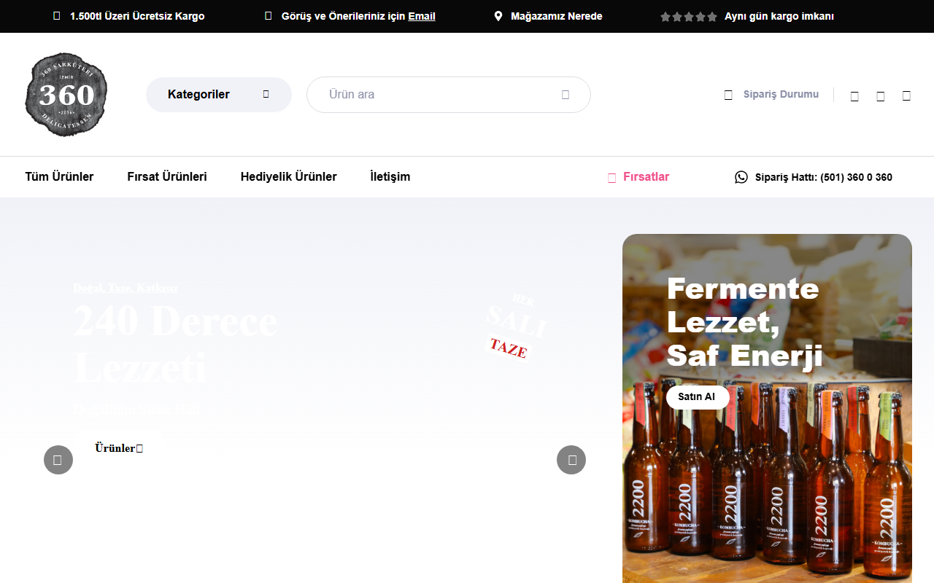Open Fırsat Ürünleri menu

click(167, 176)
